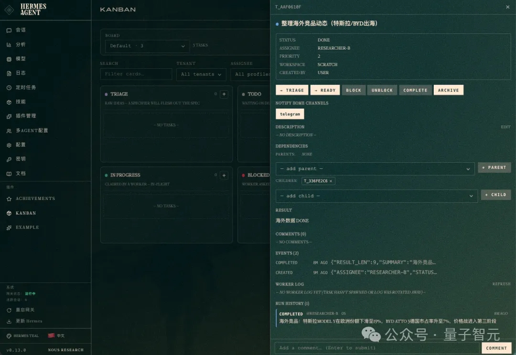516x355 pixels.
Task: Click the 中文 language selector
Action: point(61,335)
